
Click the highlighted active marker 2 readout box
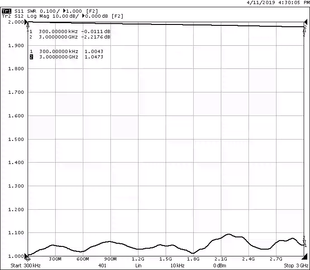(31, 57)
